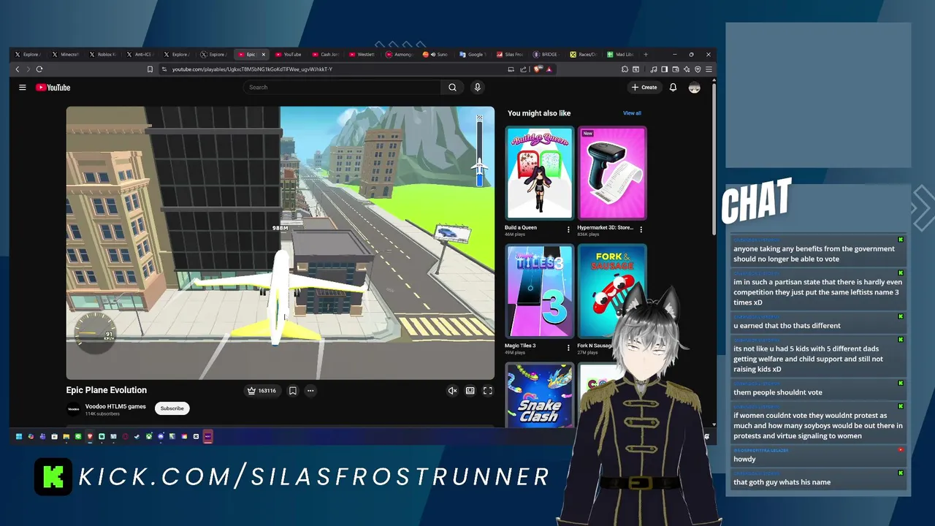Click chat message 'u earned that tho thats different'
This screenshot has width=935, height=526.
(787, 326)
